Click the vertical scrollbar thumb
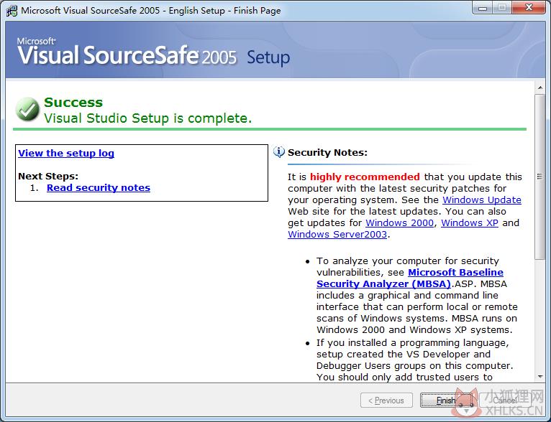Image resolution: width=551 pixels, height=422 pixels. click(539, 177)
